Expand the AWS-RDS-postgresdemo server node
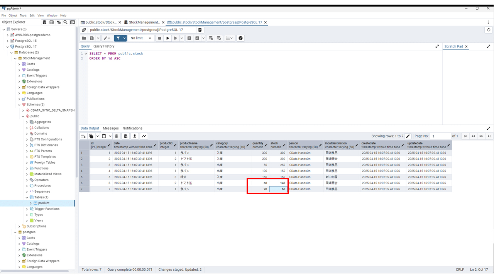 click(8, 35)
